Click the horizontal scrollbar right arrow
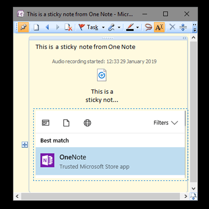This screenshot has width=209, height=209. tap(186, 196)
